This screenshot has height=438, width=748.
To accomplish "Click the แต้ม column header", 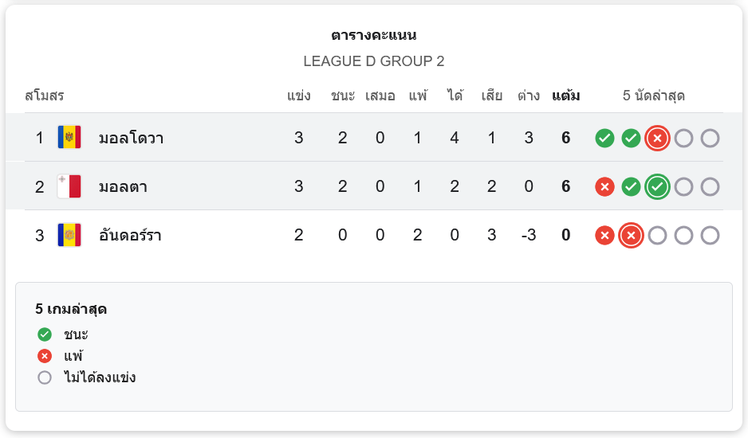I will click(565, 96).
